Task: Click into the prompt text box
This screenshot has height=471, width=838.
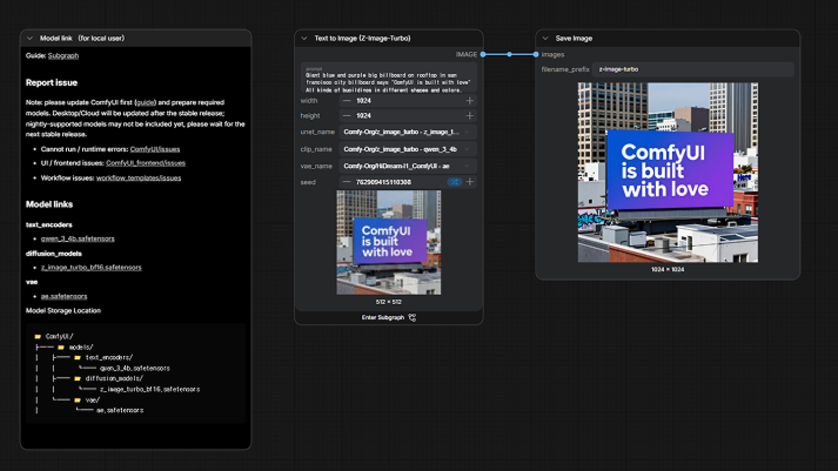Action: click(389, 78)
